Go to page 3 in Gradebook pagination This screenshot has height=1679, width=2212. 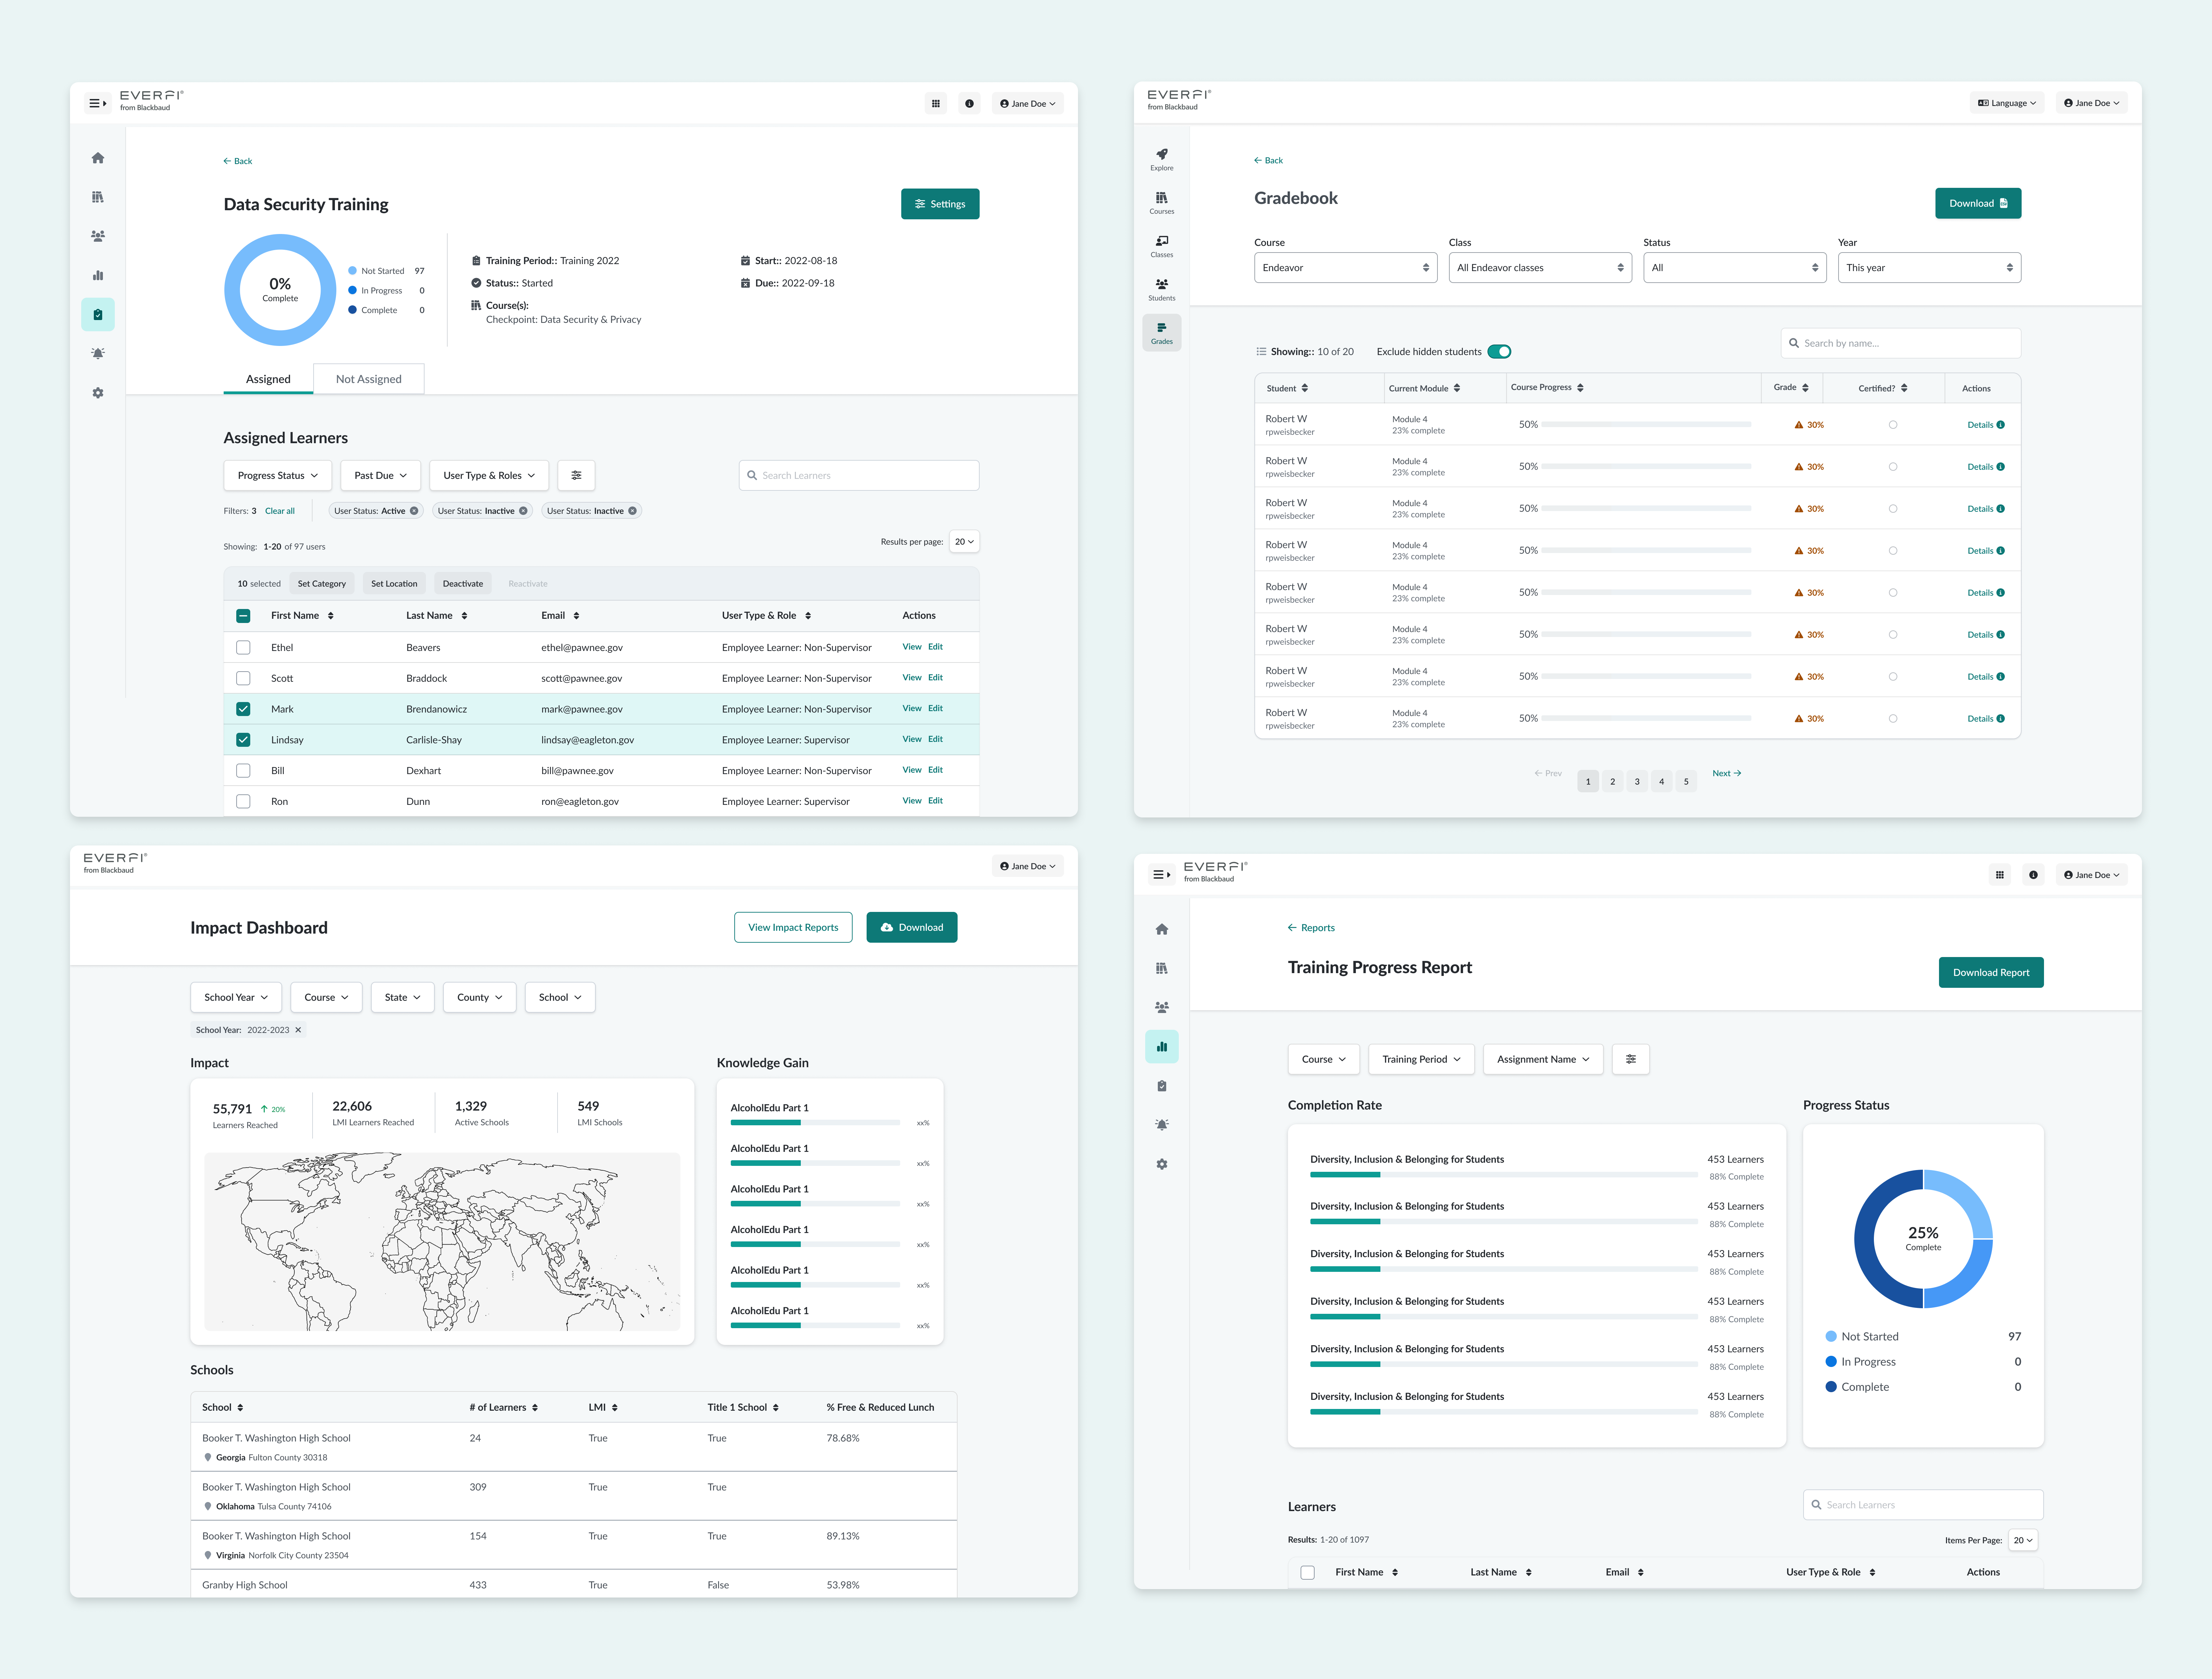pyautogui.click(x=1637, y=781)
